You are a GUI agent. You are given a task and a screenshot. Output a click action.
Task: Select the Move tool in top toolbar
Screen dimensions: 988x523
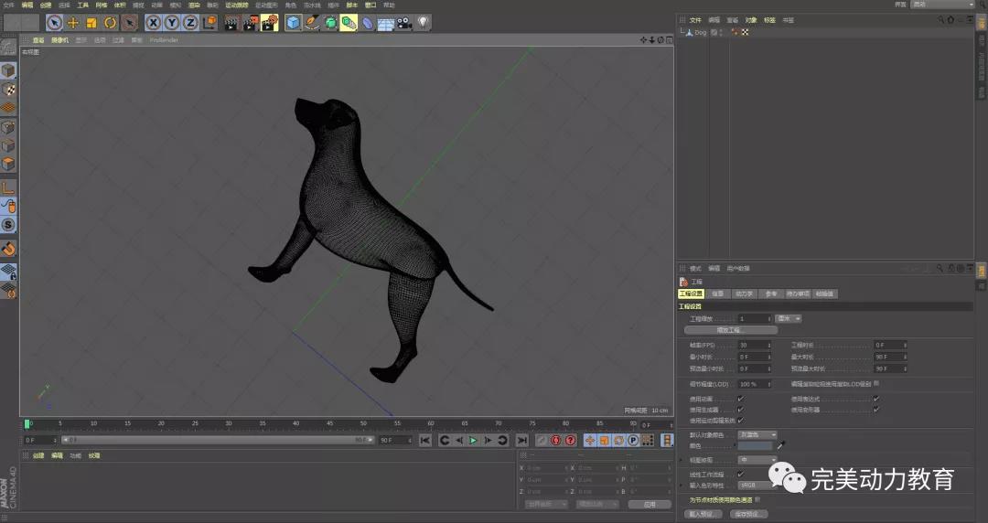pyautogui.click(x=73, y=22)
